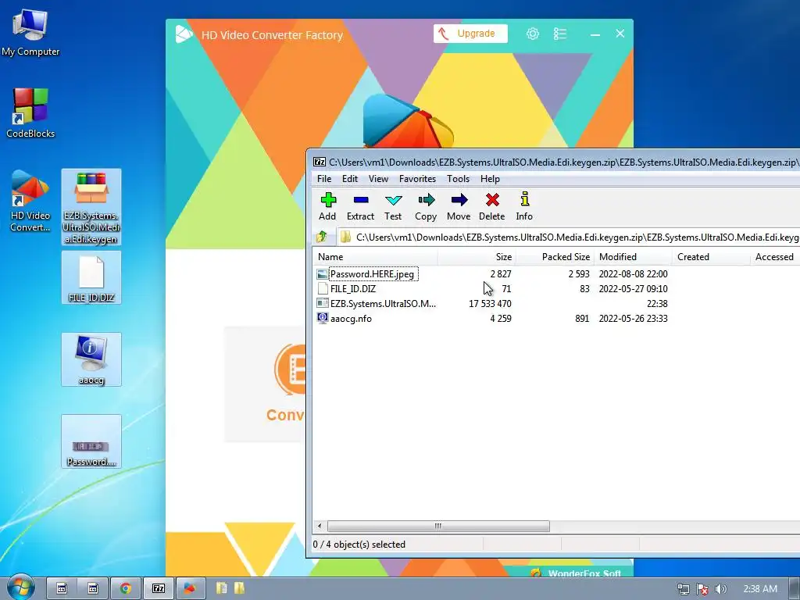
Task: Click the Add button in 7-Zip toolbar
Action: coord(327,206)
